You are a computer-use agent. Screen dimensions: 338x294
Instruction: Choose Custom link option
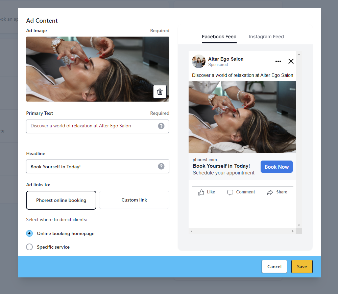(x=134, y=200)
